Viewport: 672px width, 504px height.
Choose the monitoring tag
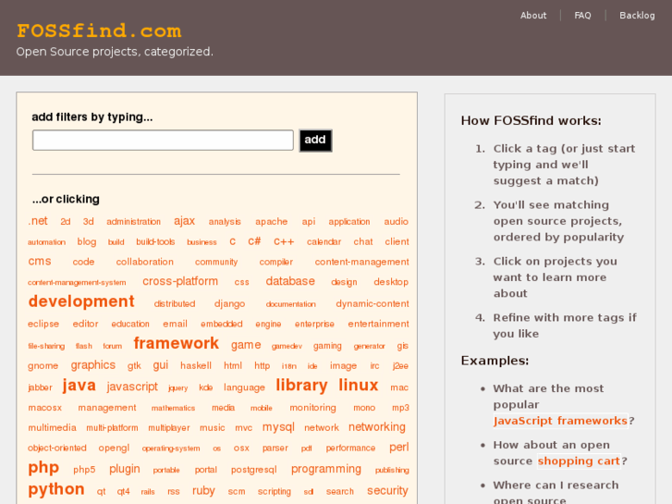pos(312,408)
